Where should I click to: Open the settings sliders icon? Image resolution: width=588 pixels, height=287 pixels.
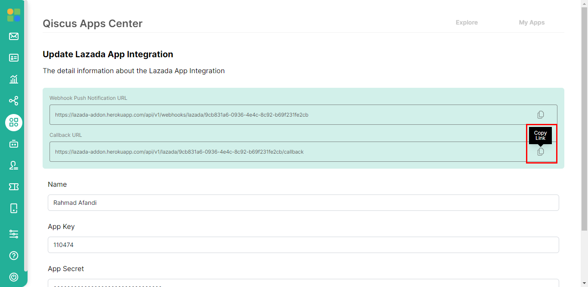(x=14, y=234)
